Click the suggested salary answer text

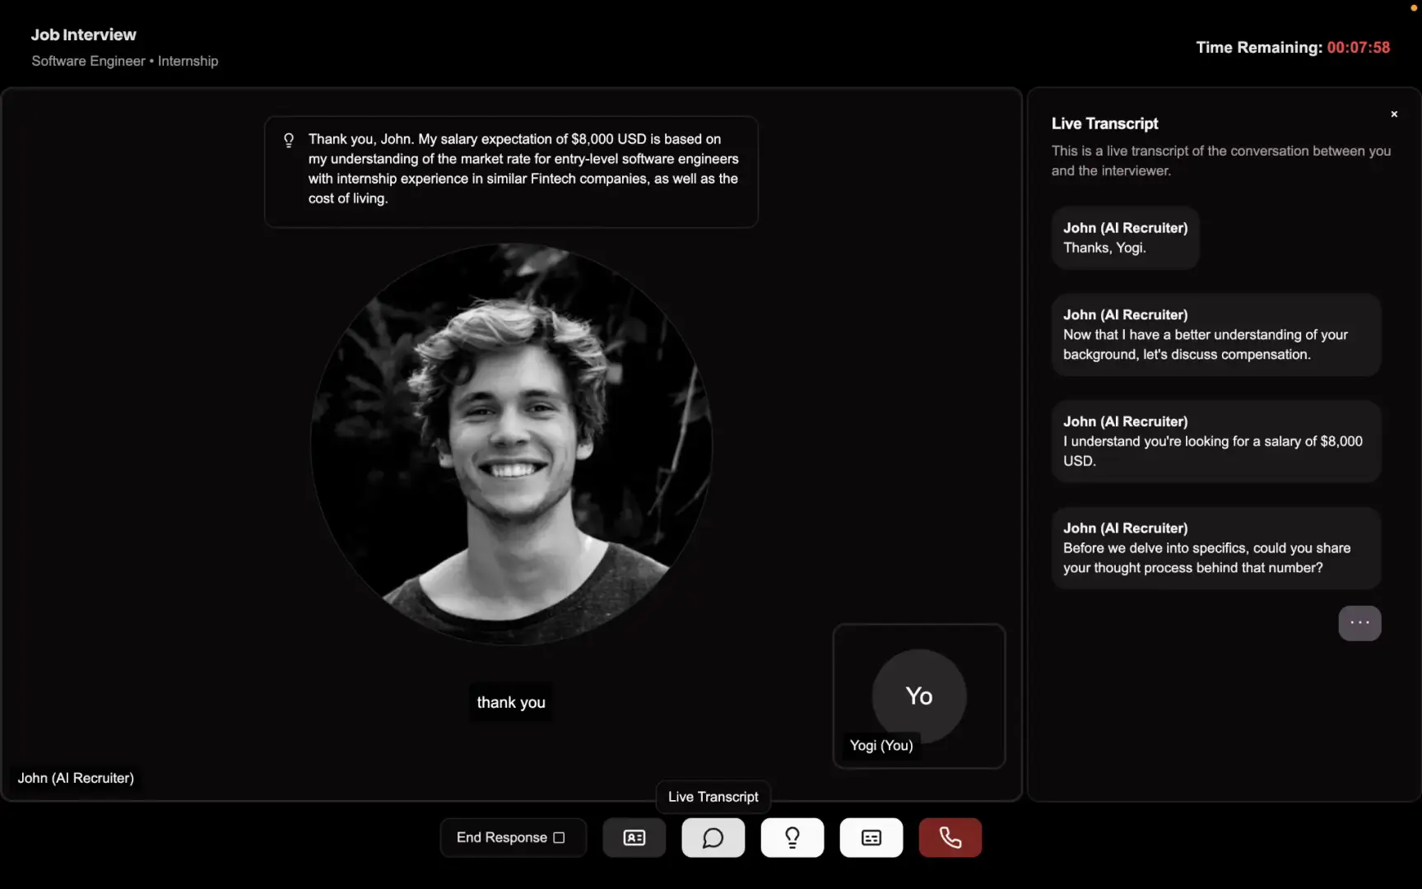(523, 169)
